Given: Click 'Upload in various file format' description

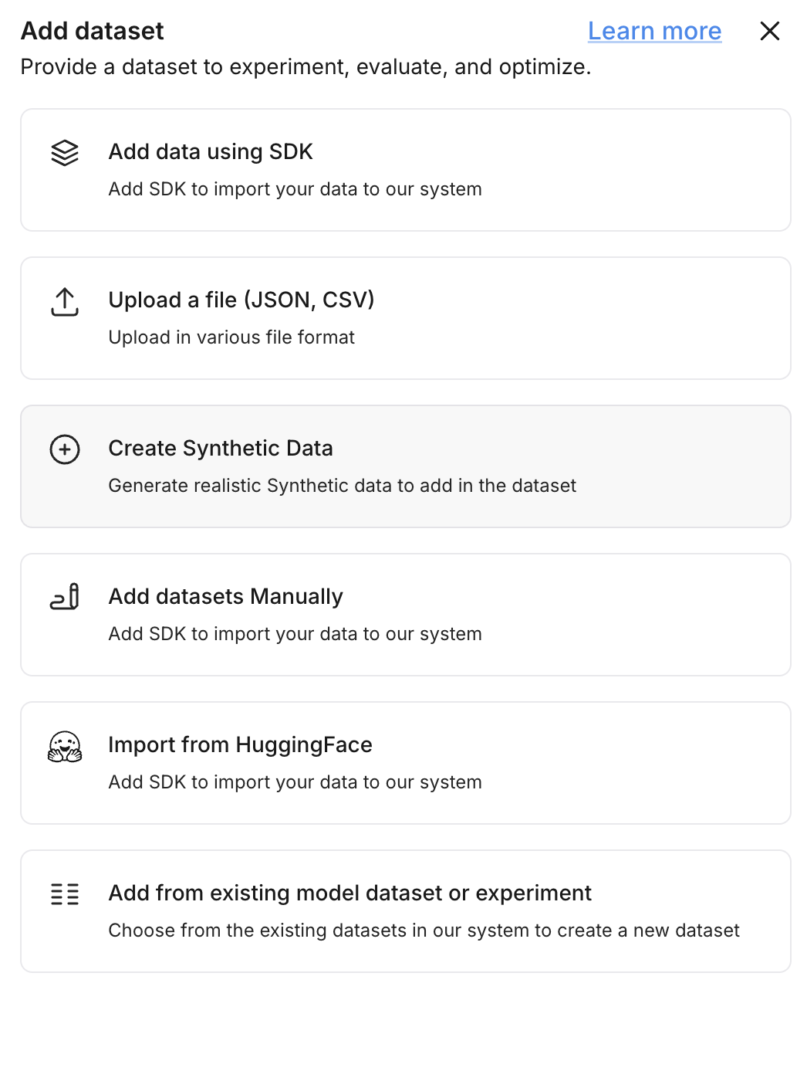Looking at the screenshot, I should (231, 337).
